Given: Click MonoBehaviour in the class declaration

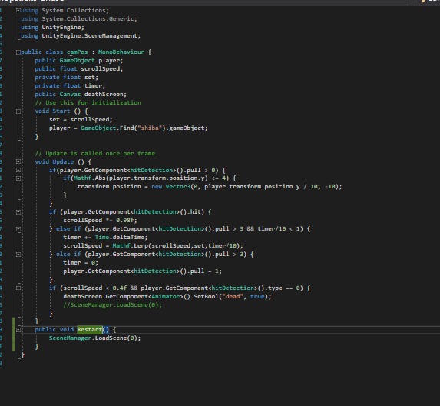Looking at the screenshot, I should (121, 52).
